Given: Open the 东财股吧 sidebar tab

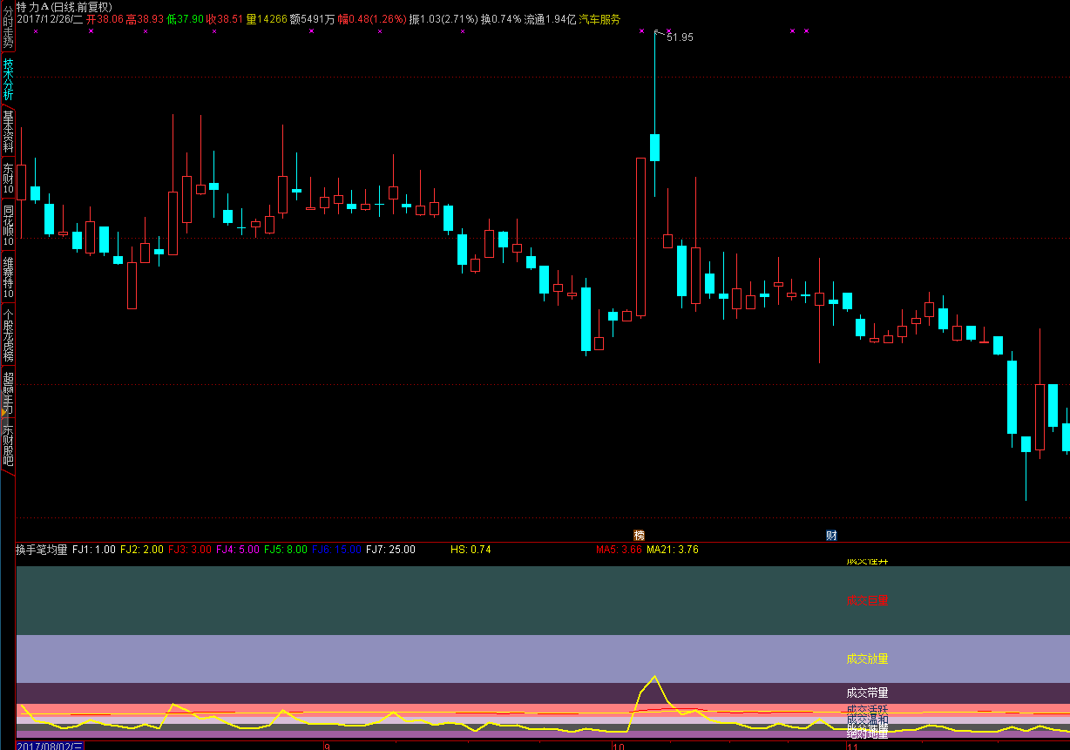Looking at the screenshot, I should click(8, 446).
